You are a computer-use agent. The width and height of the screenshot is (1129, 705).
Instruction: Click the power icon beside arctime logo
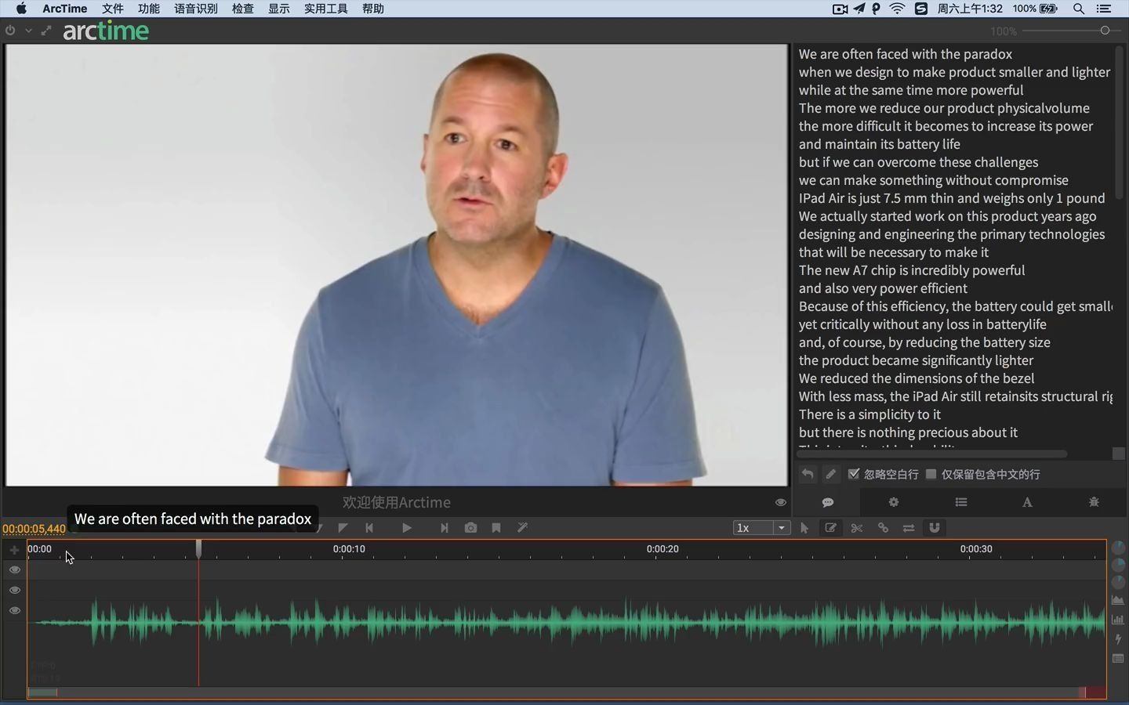tap(10, 31)
